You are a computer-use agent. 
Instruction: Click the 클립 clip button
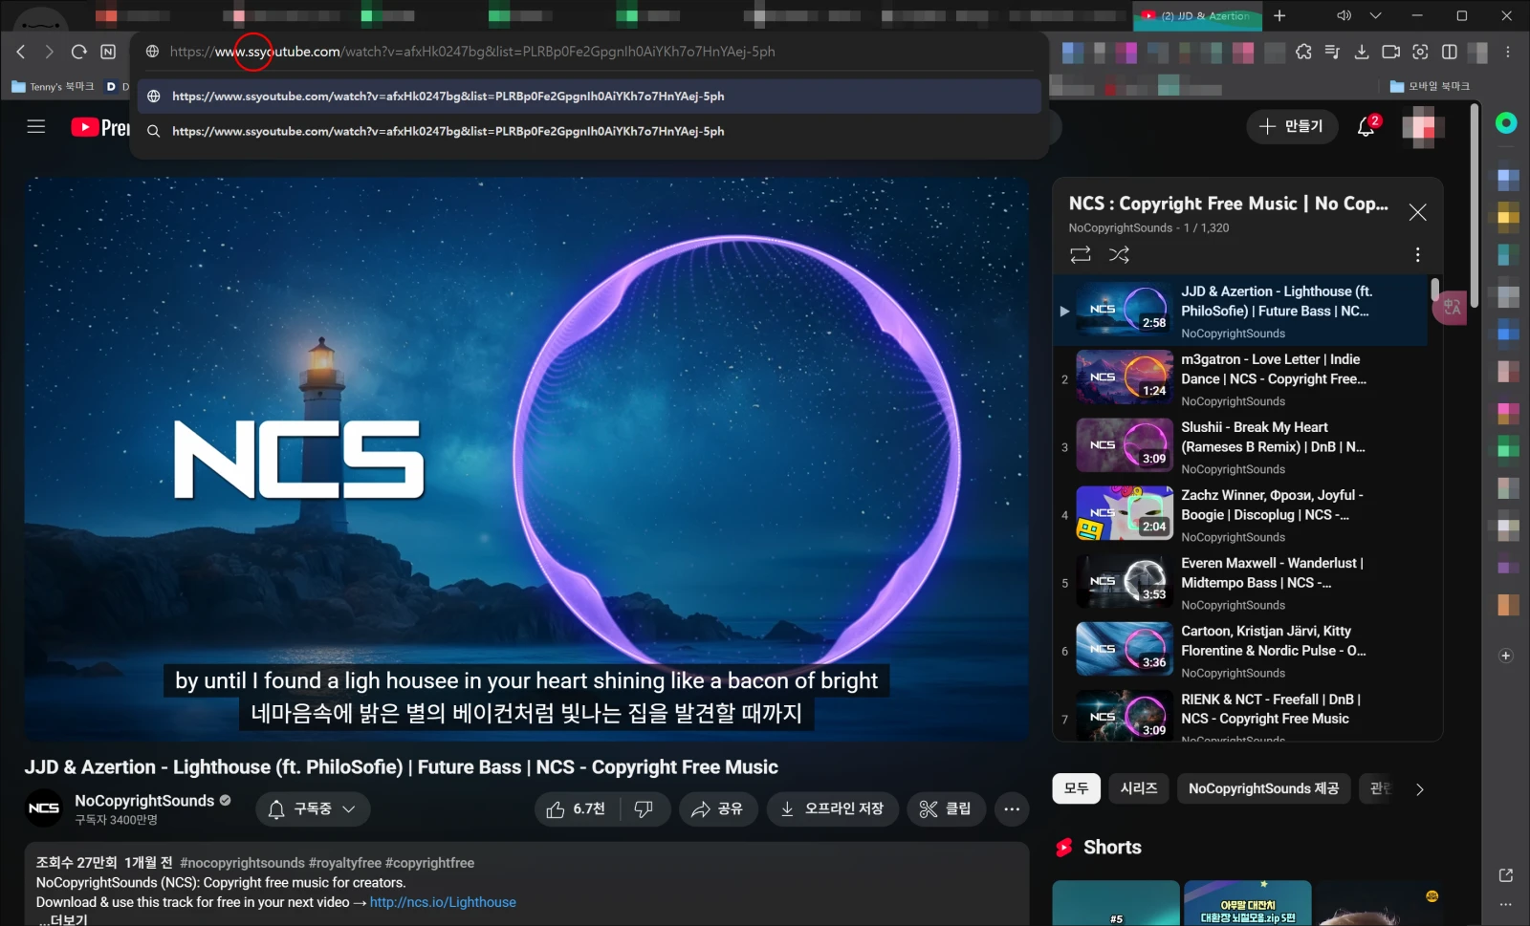pyautogui.click(x=946, y=809)
